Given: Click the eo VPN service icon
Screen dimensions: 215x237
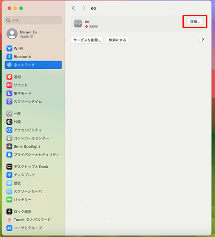Looking at the screenshot, I should coord(78,23).
